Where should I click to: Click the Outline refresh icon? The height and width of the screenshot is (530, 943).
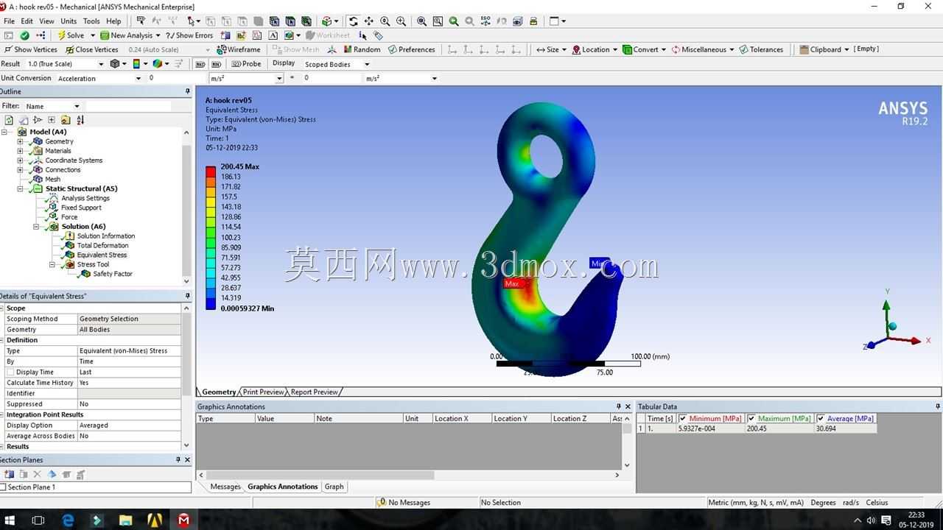[9, 120]
